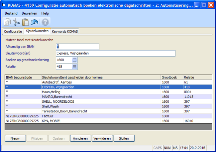Click the CAPS status bar indicator
The image size is (216, 152).
(158, 148)
